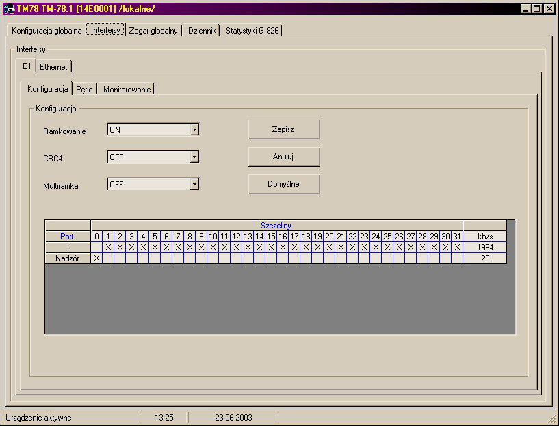Image resolution: width=559 pixels, height=426 pixels.
Task: Show the Monitorowanie tab
Action: (x=127, y=89)
